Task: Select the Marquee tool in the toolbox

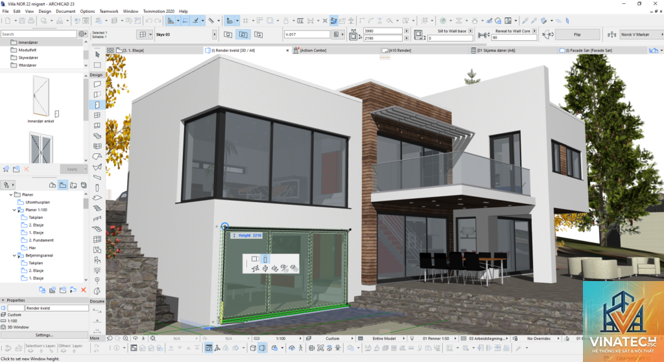Action: coord(97,65)
